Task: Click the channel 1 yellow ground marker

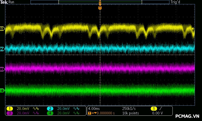Action: click(2, 29)
